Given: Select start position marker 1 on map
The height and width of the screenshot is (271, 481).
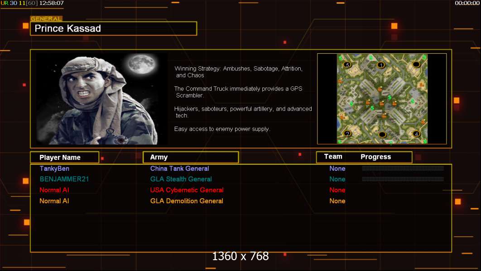Looking at the screenshot, I should click(x=381, y=65).
